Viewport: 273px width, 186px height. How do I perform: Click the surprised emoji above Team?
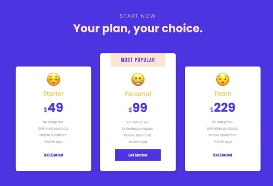(x=223, y=79)
